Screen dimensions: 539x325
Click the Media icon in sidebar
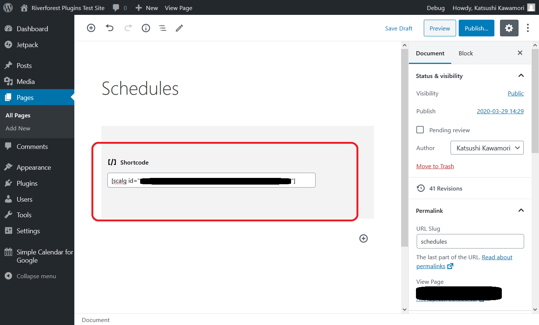click(x=8, y=81)
